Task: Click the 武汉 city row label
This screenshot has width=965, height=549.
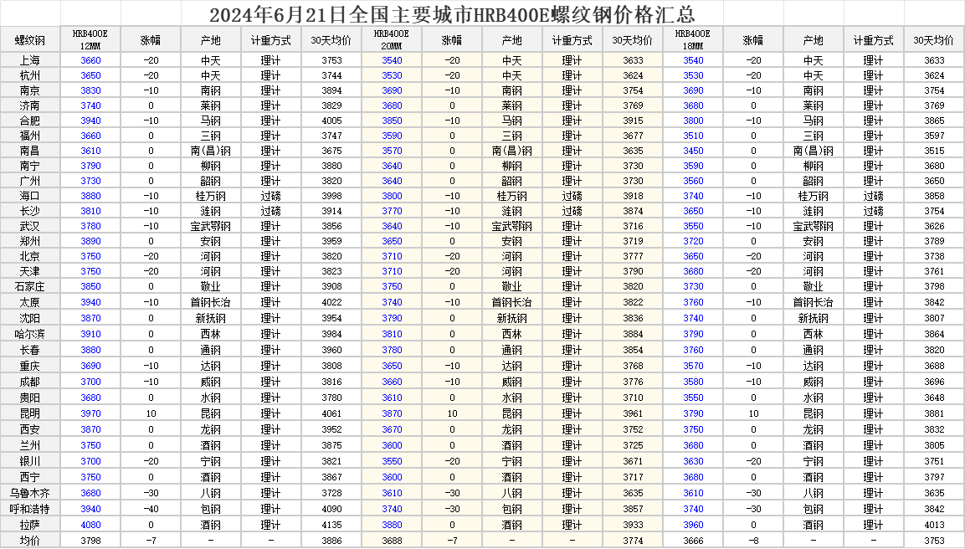Action: pyautogui.click(x=30, y=226)
